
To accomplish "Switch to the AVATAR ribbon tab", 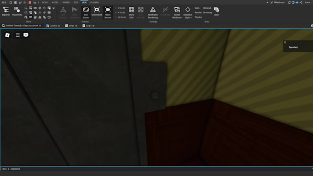I will point(66,2).
